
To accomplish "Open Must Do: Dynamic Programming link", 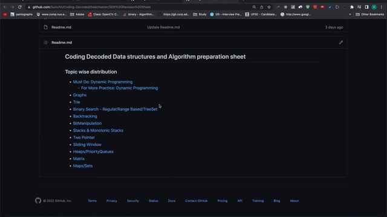I will coord(103,82).
